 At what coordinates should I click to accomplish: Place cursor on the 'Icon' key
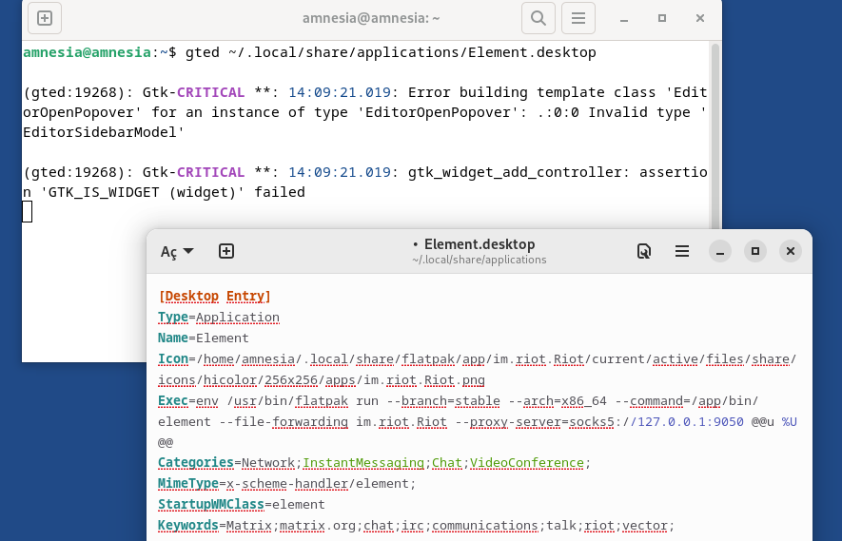coord(173,359)
